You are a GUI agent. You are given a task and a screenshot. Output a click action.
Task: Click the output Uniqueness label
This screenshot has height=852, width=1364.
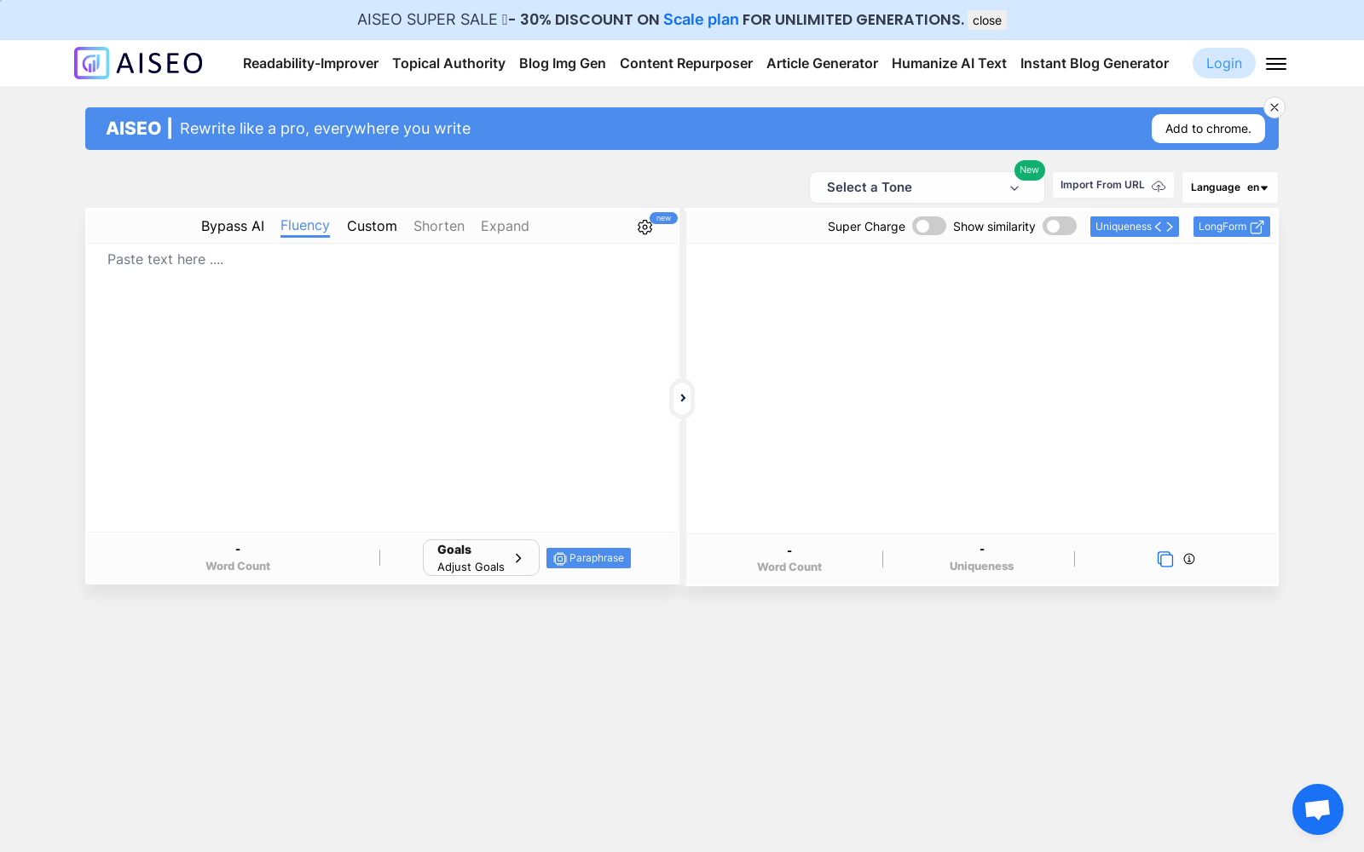coord(981,566)
